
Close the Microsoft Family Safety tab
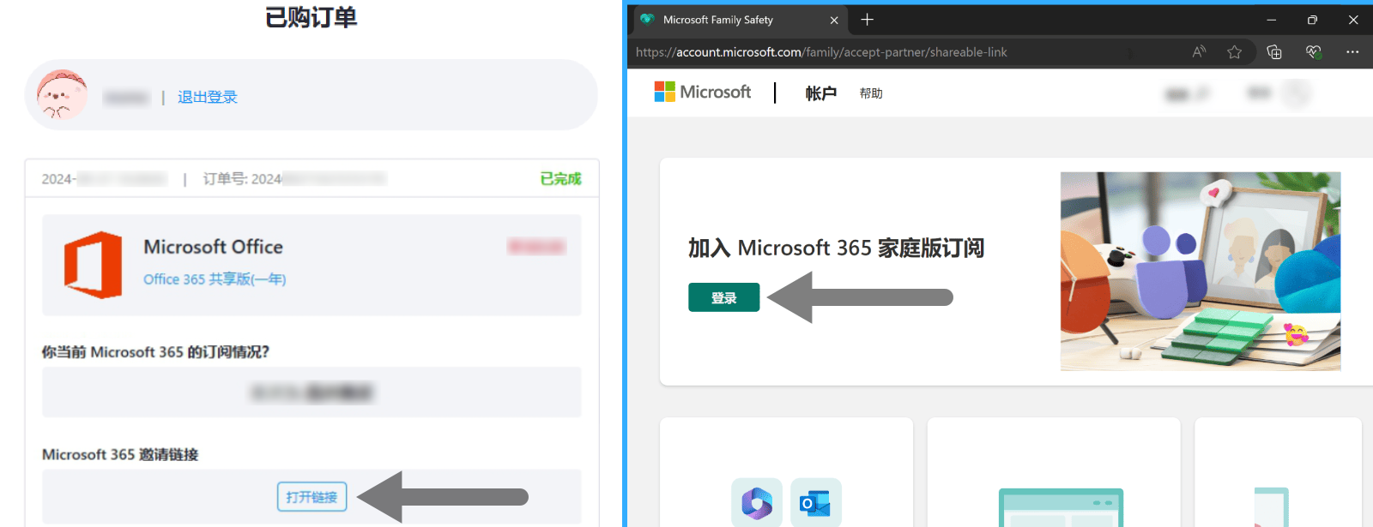pos(833,20)
